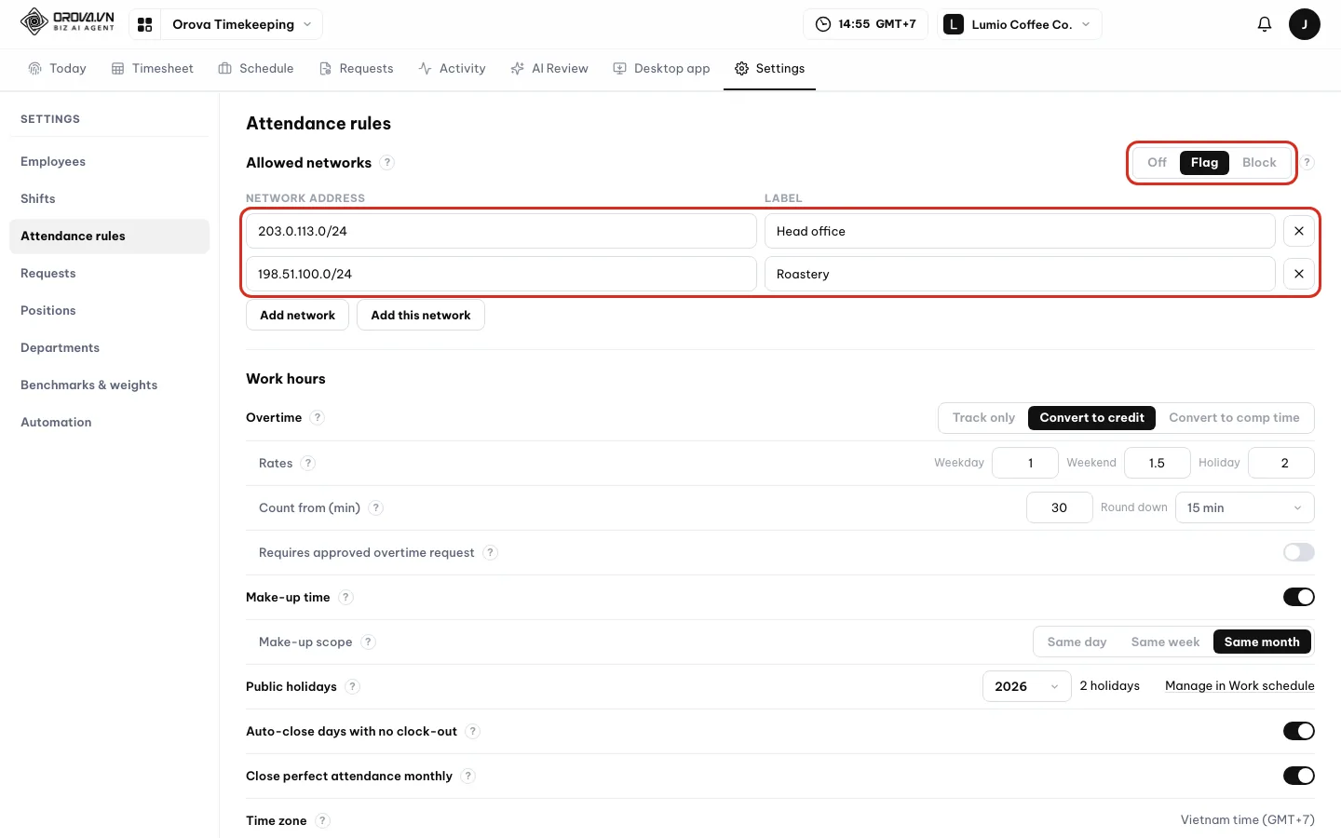Show help for Allowed networks

[387, 163]
